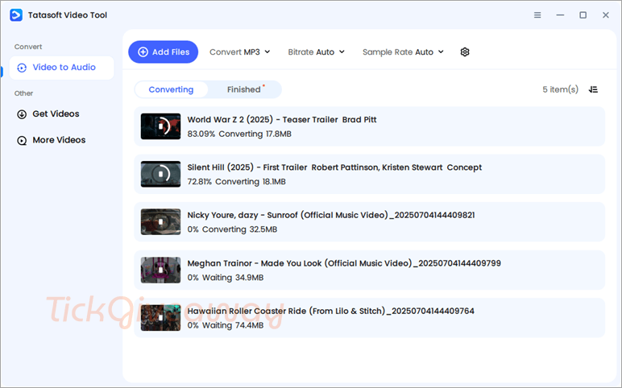Click the Meghan Trainor Made You Look thumbnail

pyautogui.click(x=160, y=270)
